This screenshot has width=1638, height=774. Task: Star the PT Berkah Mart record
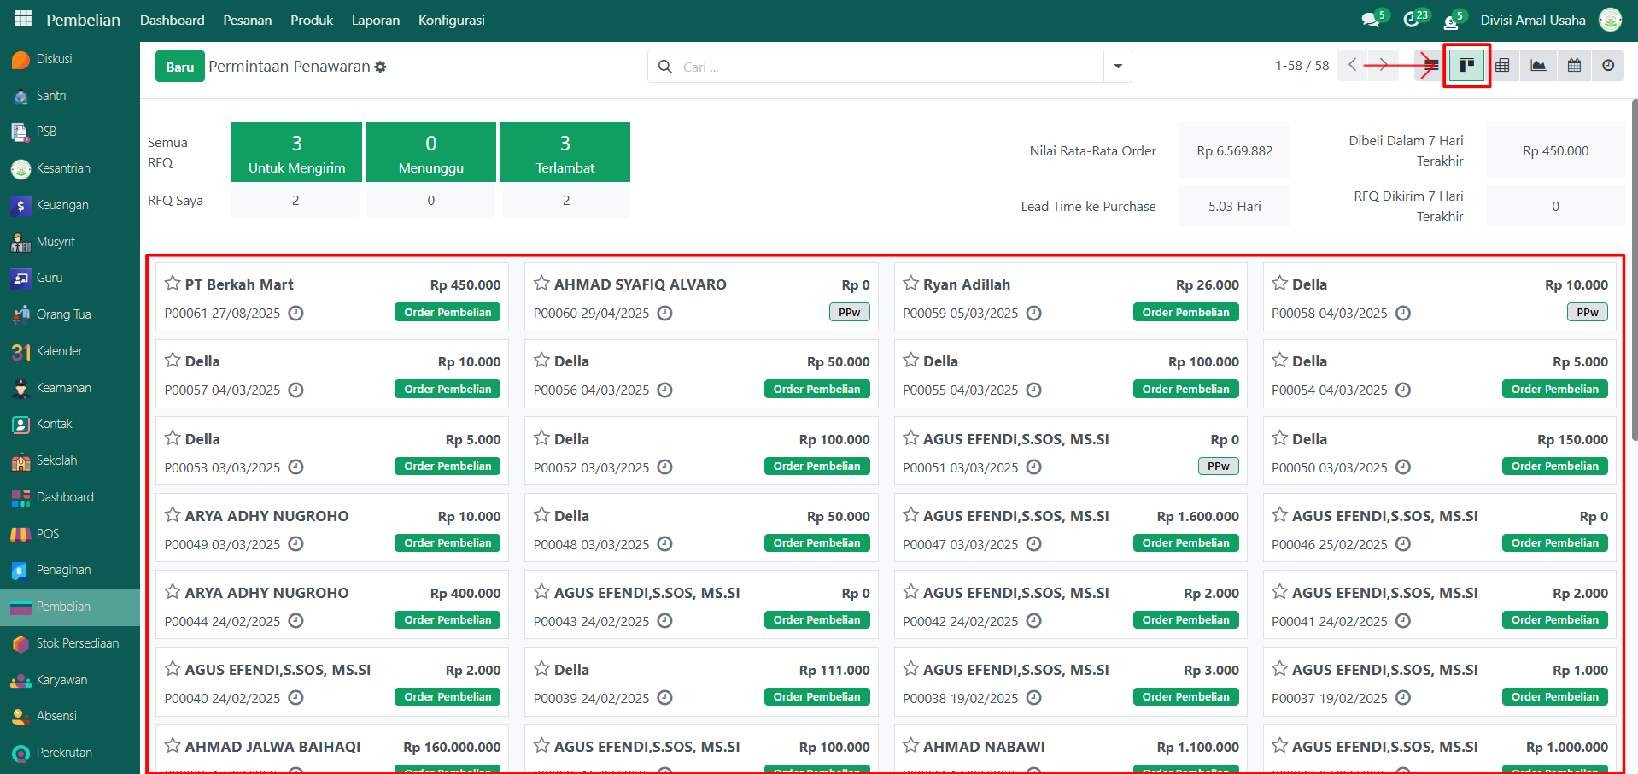point(173,284)
